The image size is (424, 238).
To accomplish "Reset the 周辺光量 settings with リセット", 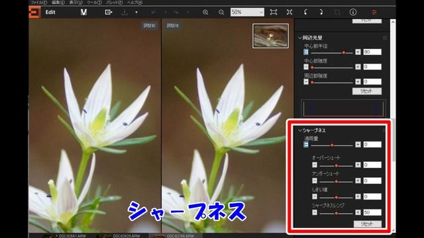I will coord(366,91).
